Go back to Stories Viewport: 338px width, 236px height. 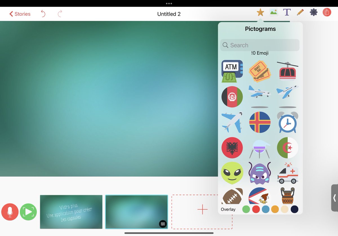coord(20,14)
